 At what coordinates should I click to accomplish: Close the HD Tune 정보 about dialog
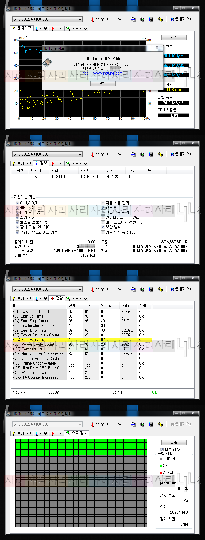157,48
